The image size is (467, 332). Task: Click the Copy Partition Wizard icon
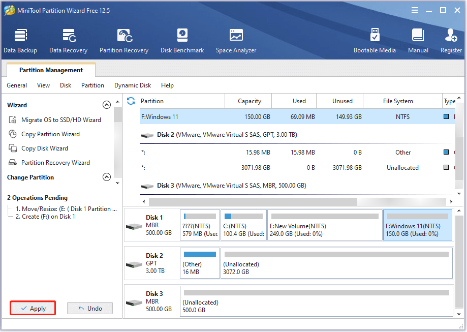[13, 134]
